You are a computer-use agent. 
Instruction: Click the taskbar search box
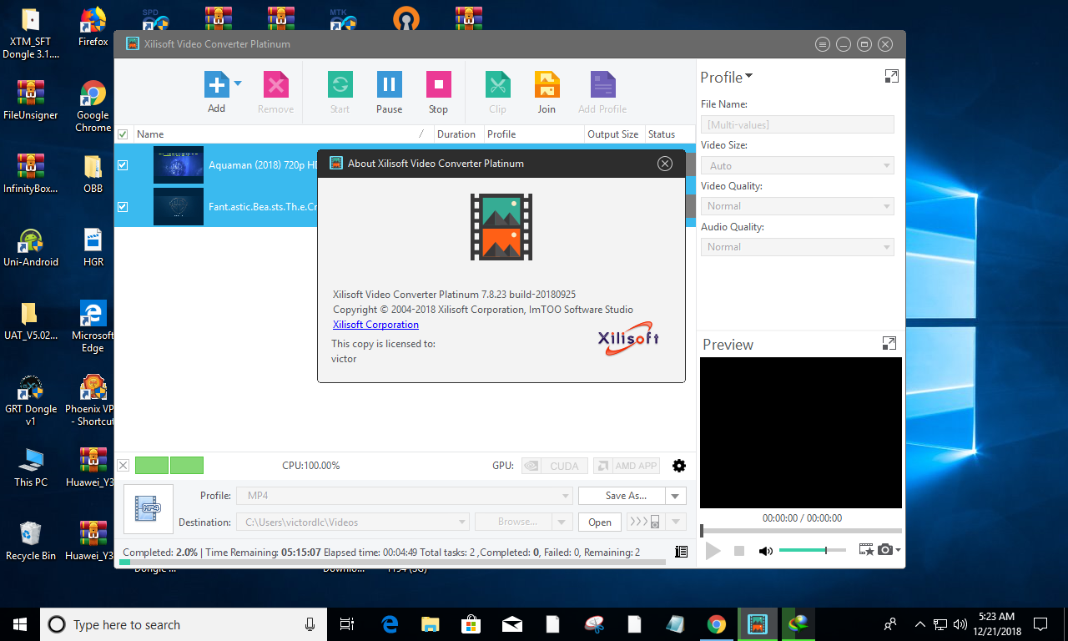point(183,624)
